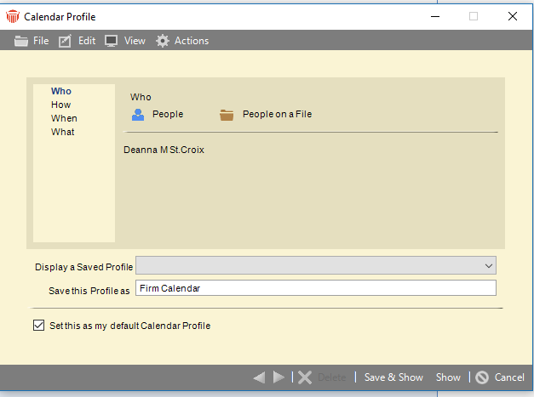Click the Show button
Viewport: 534px width, 397px height.
coord(448,377)
